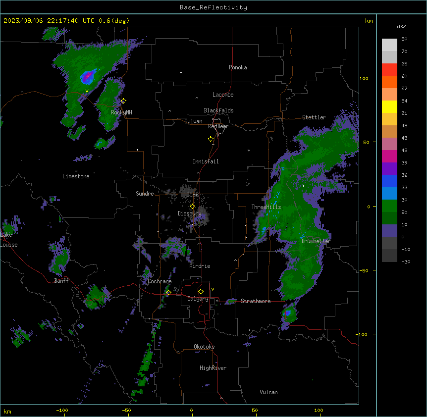This screenshot has width=427, height=417.
Task: Select the Strathmore label
Action: [256, 301]
